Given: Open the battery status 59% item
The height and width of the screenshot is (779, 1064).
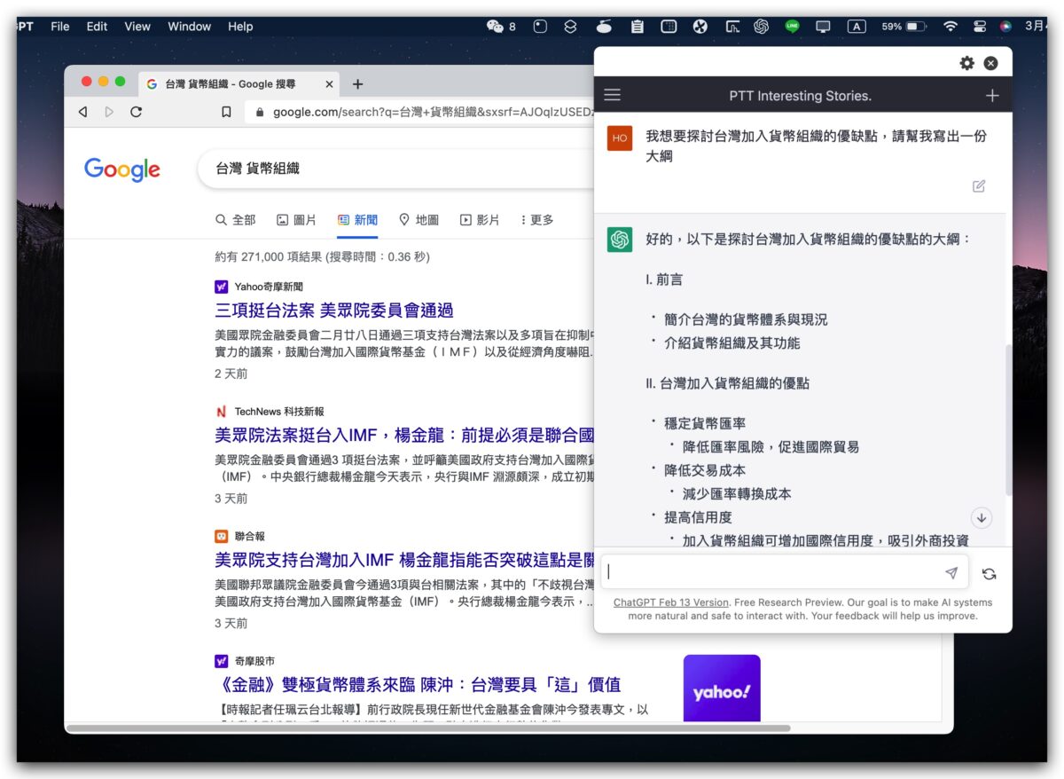Looking at the screenshot, I should pyautogui.click(x=904, y=27).
